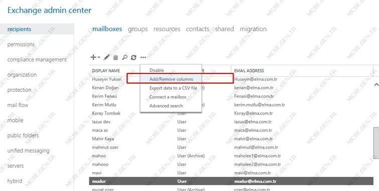The height and width of the screenshot is (191, 379).
Task: Switch to the mailboxes tab
Action: point(107,29)
